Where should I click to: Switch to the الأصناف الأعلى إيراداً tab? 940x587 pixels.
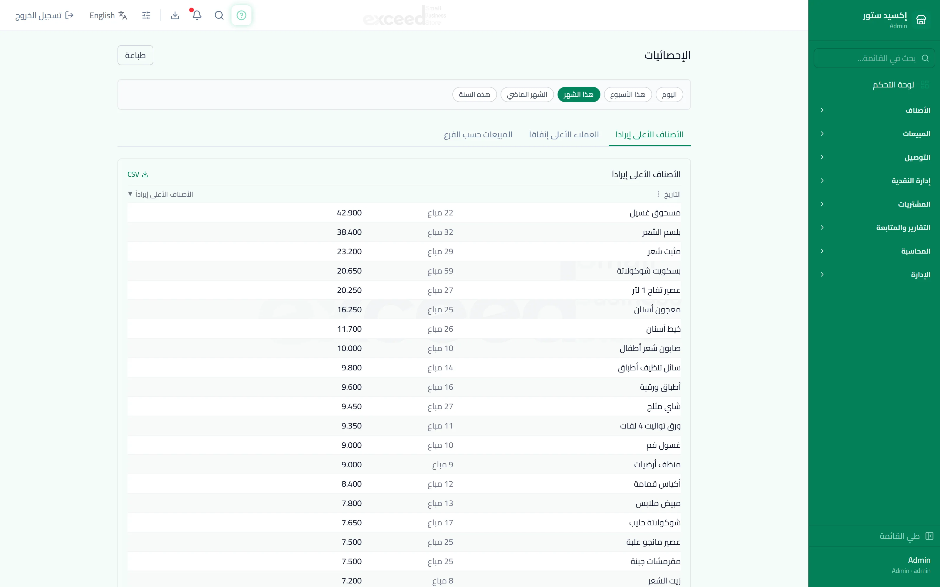649,134
